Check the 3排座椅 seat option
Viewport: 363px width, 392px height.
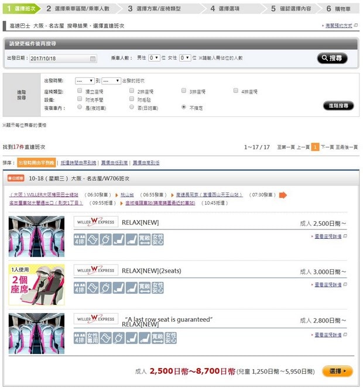pyautogui.click(x=184, y=91)
